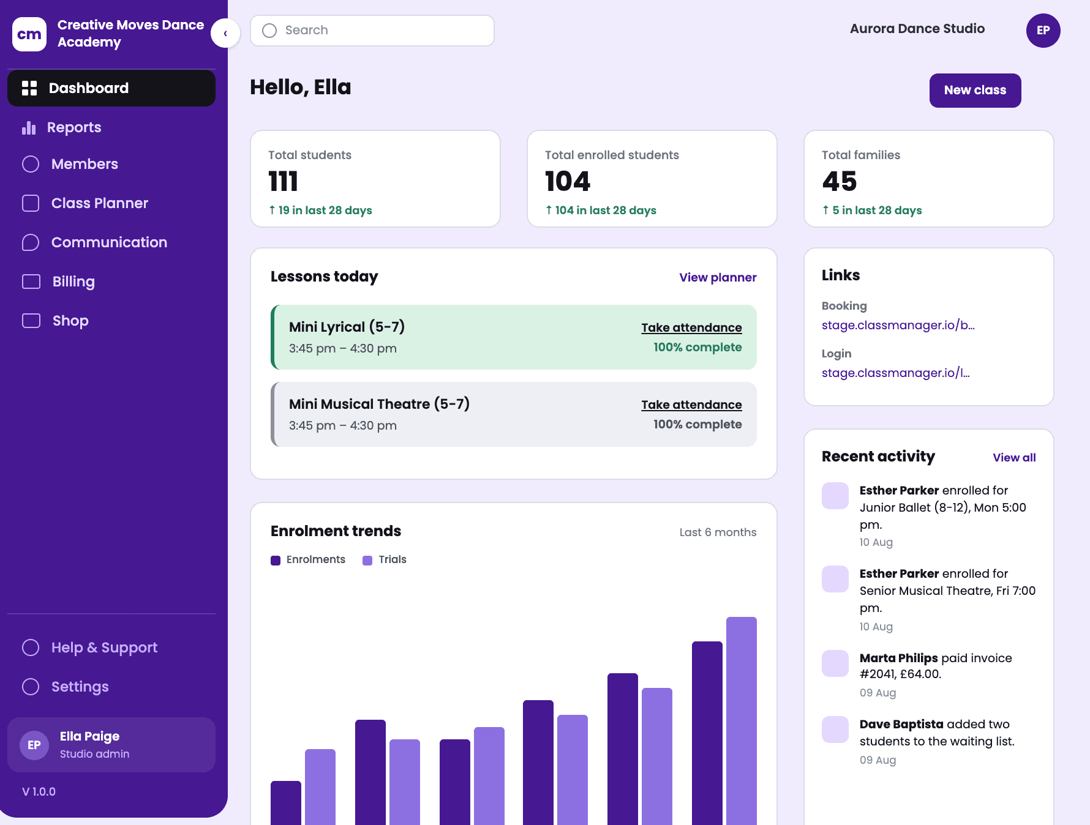Open the Mini Musical Theatre (5-7) lesson row
Image resolution: width=1090 pixels, height=825 pixels.
point(514,414)
